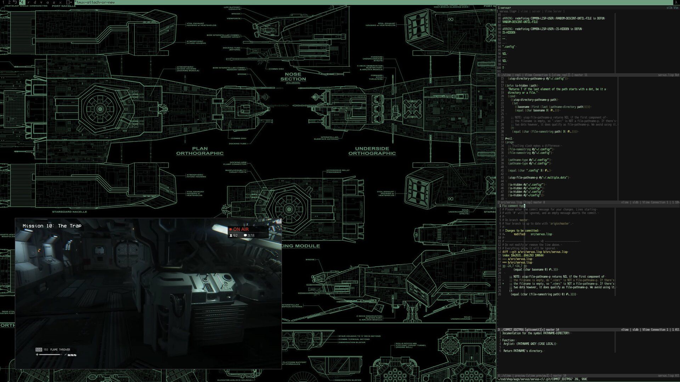Click the tmux window '1:servus*' label
Image resolution: width=680 pixels, height=382 pixels.
tap(504, 7)
